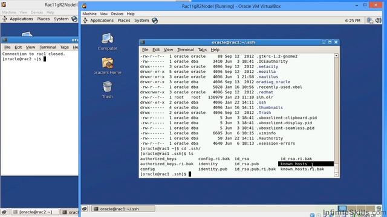Click terminal scrollbar down arrow
Viewport: 387px width, 217px height.
pyautogui.click(x=336, y=174)
